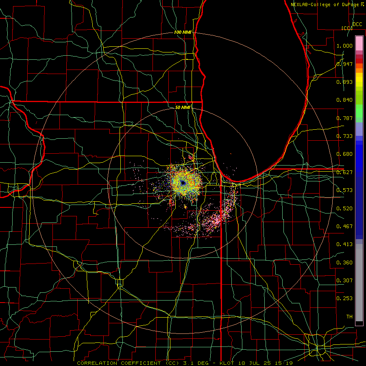366x366 pixels.
Task: Click the TH threshold label
Action: click(x=349, y=316)
